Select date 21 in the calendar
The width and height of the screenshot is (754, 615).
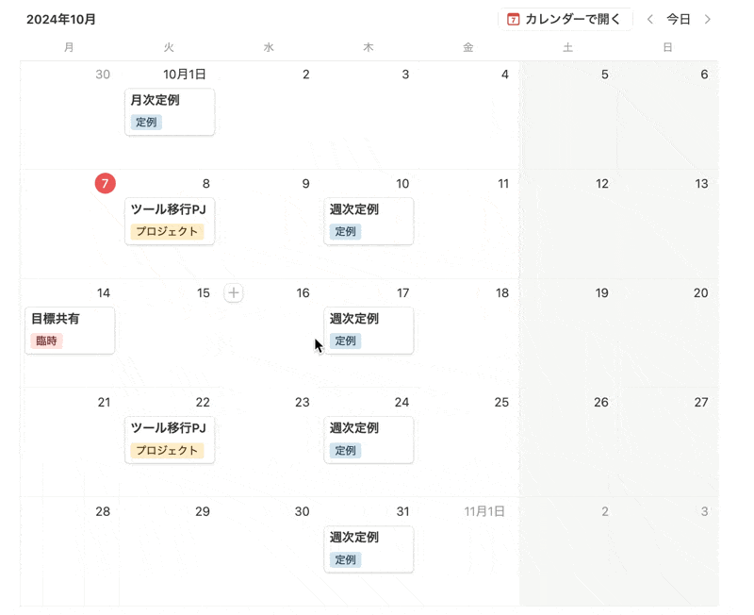coord(104,403)
